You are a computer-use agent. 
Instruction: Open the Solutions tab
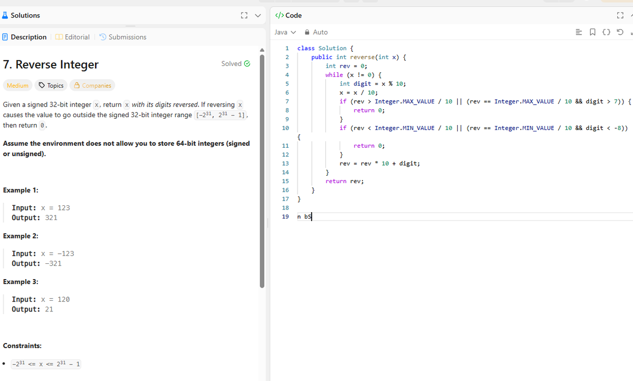21,15
